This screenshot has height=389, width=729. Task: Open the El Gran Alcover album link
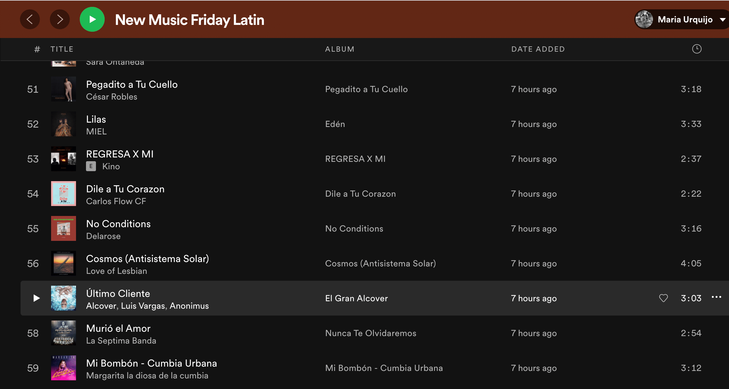click(x=356, y=298)
